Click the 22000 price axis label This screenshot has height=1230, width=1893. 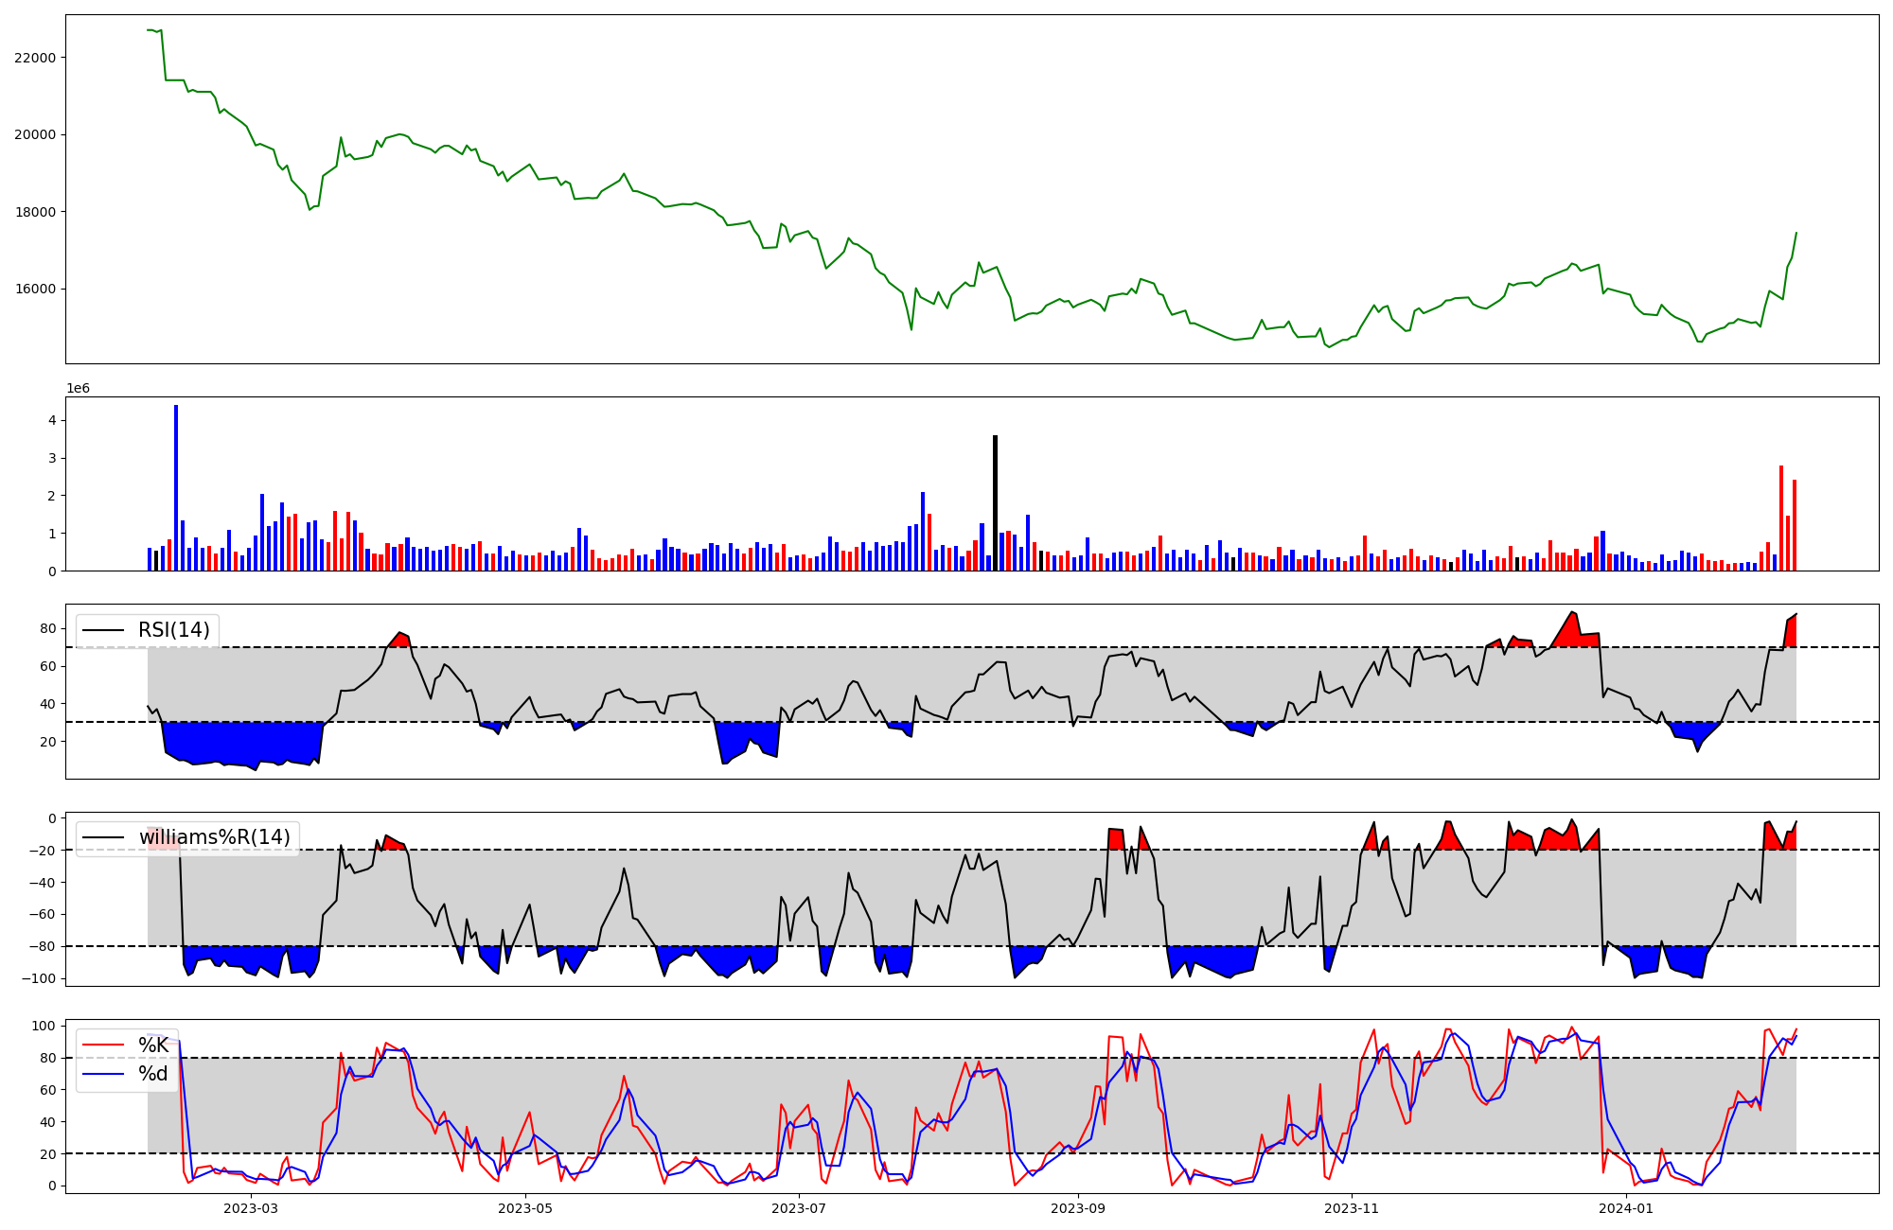(35, 58)
